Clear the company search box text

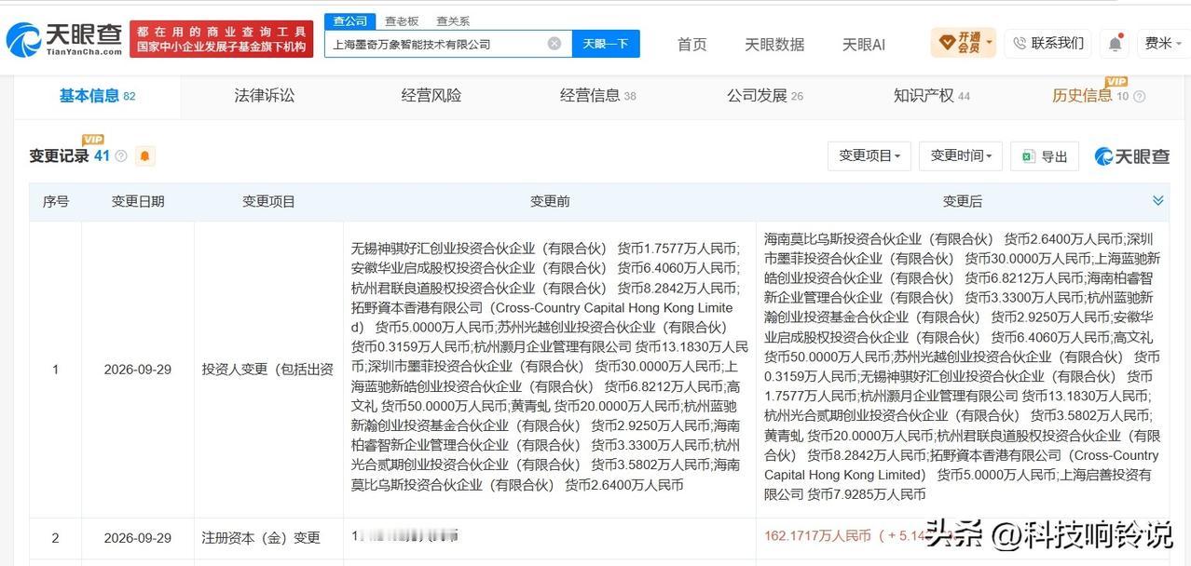click(x=554, y=44)
